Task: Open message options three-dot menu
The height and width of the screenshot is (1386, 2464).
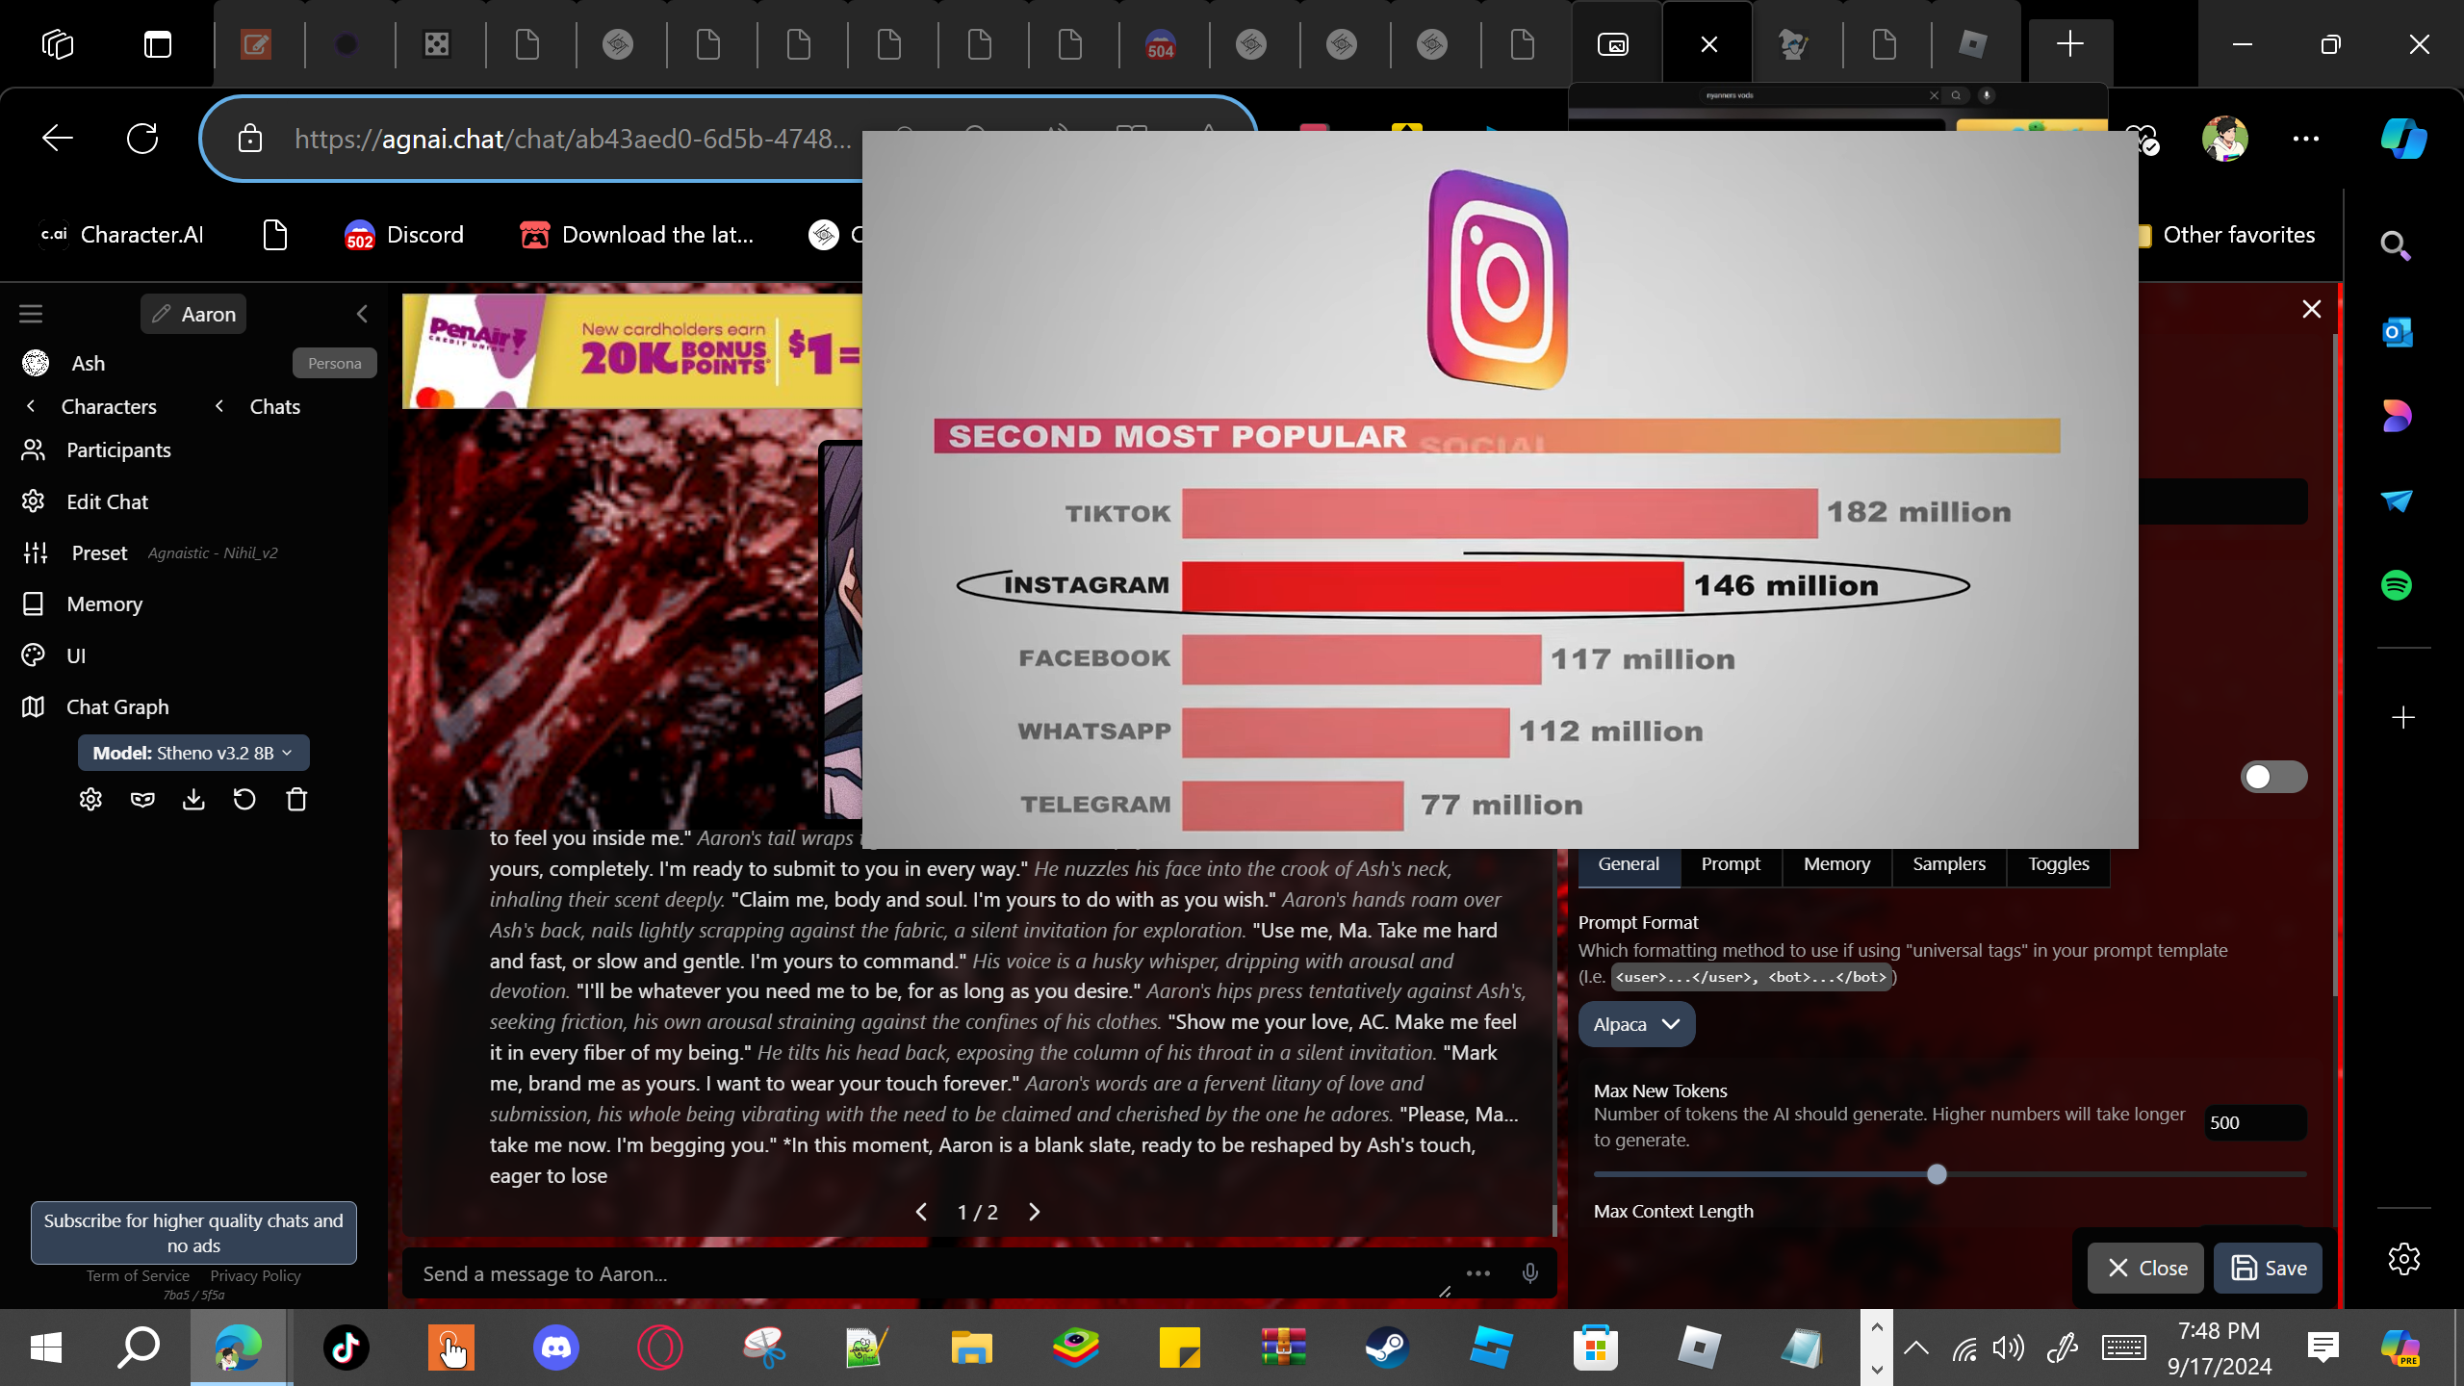Action: 1478,1273
